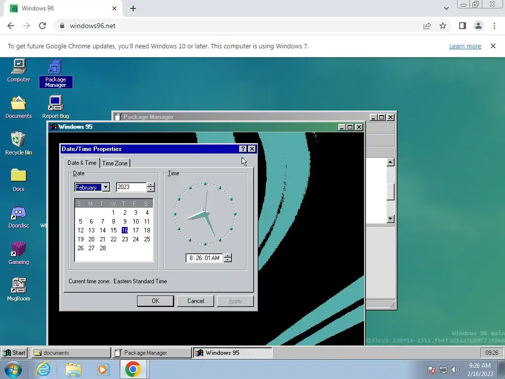Increase the year with the up spinner

151,185
